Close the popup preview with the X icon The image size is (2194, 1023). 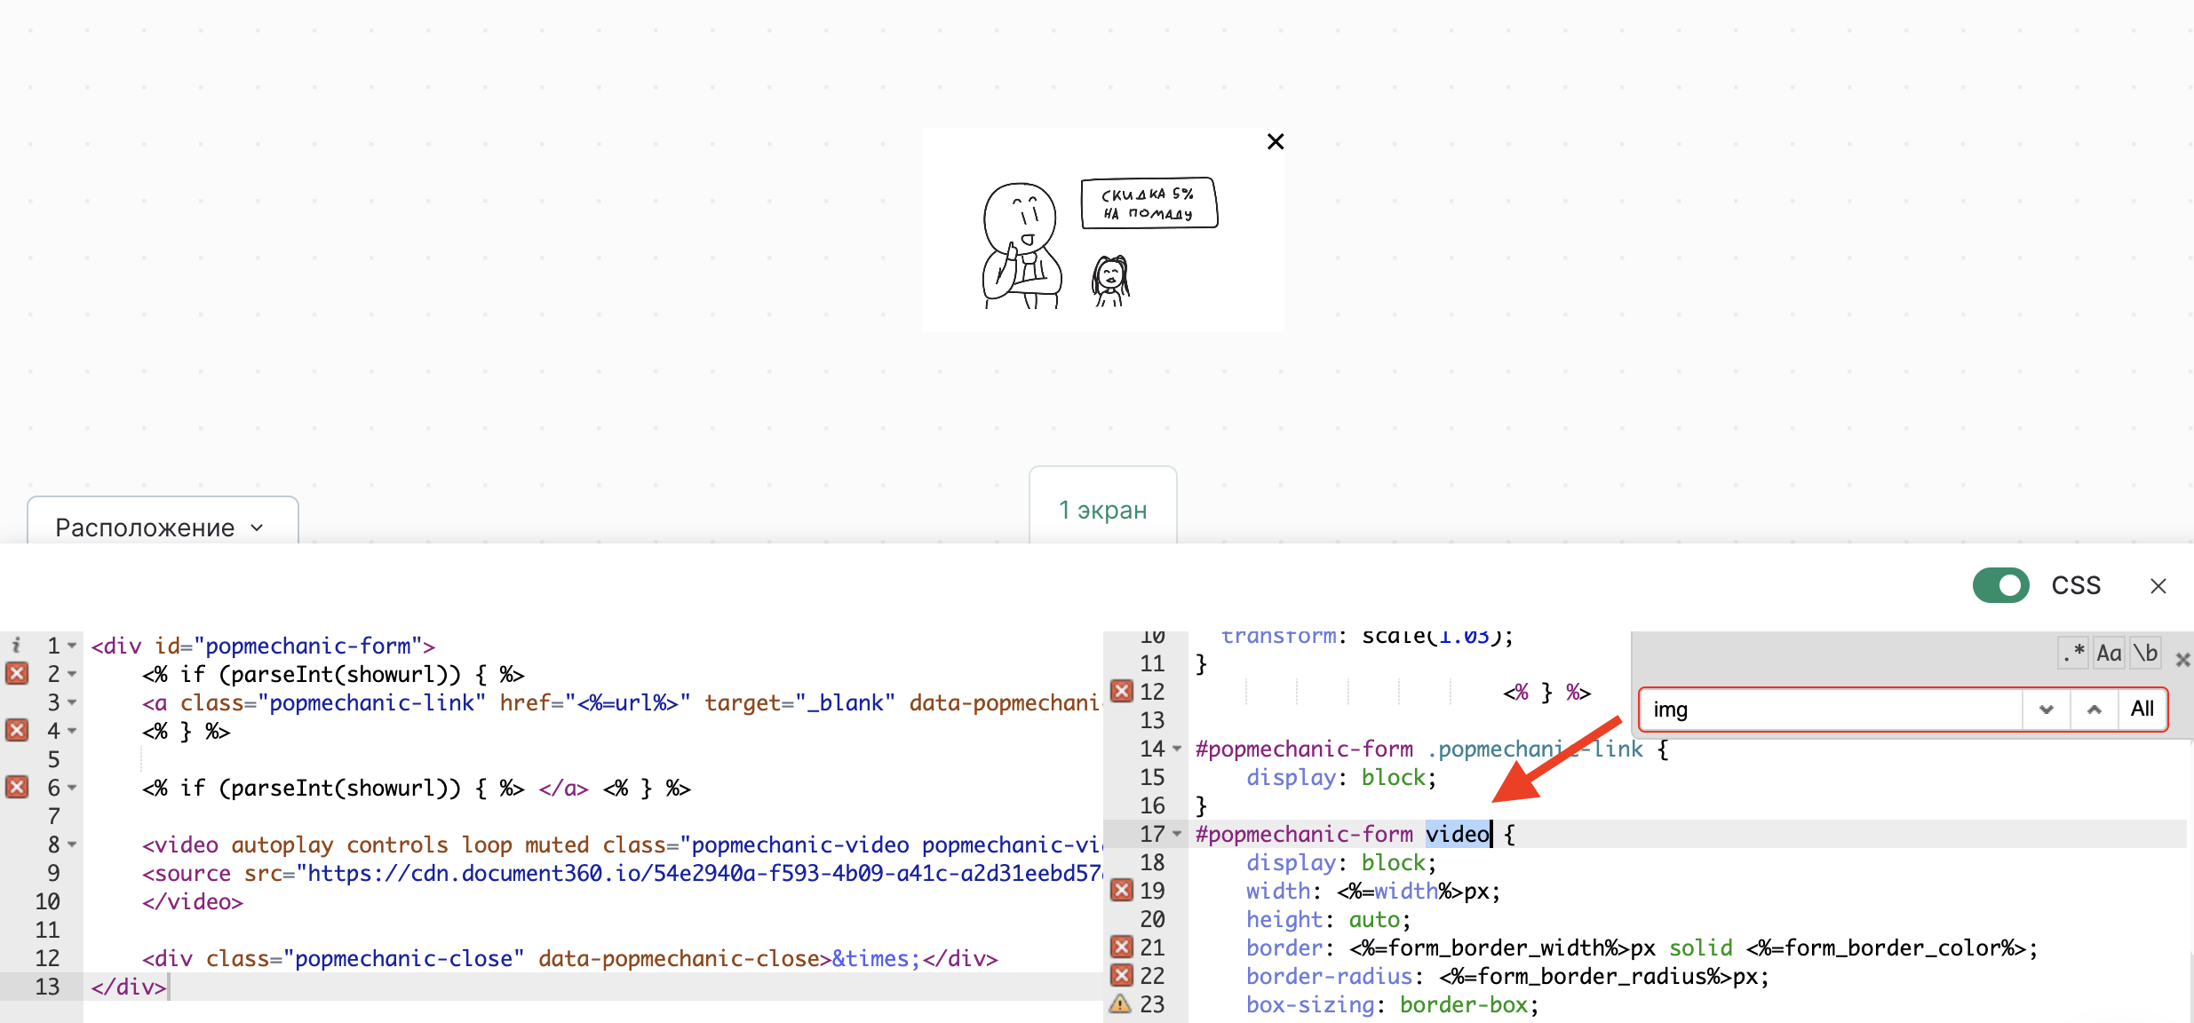click(1276, 141)
